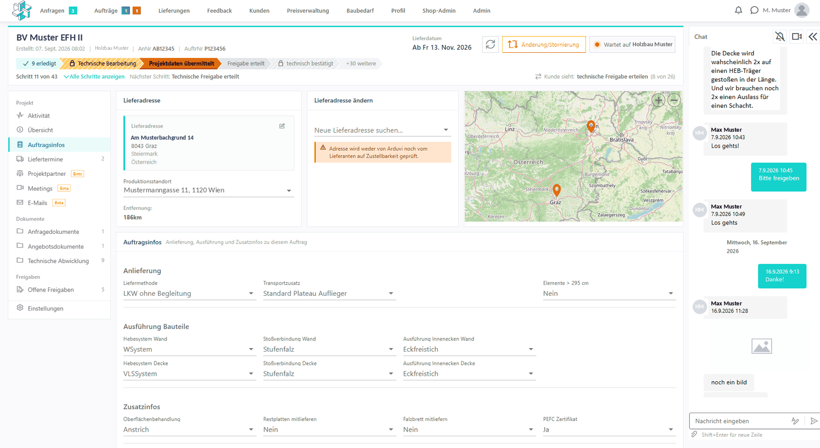Screen dimensions: 820x448
Task: Send the chat message with the paper plane icon
Action: pos(814,421)
